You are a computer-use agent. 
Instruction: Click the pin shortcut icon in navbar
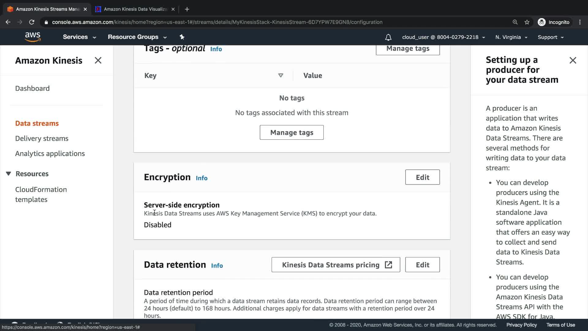pos(182,37)
